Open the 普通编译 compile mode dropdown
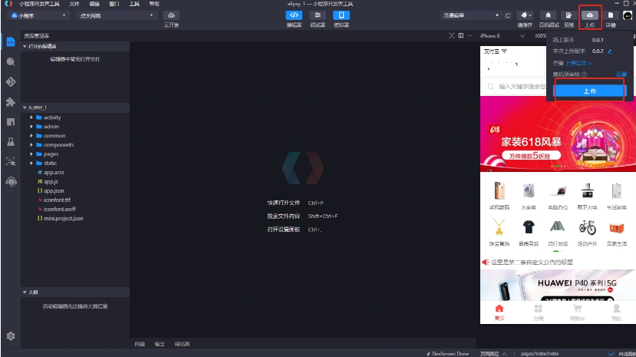Viewport: 636px width, 357px height. tap(471, 15)
